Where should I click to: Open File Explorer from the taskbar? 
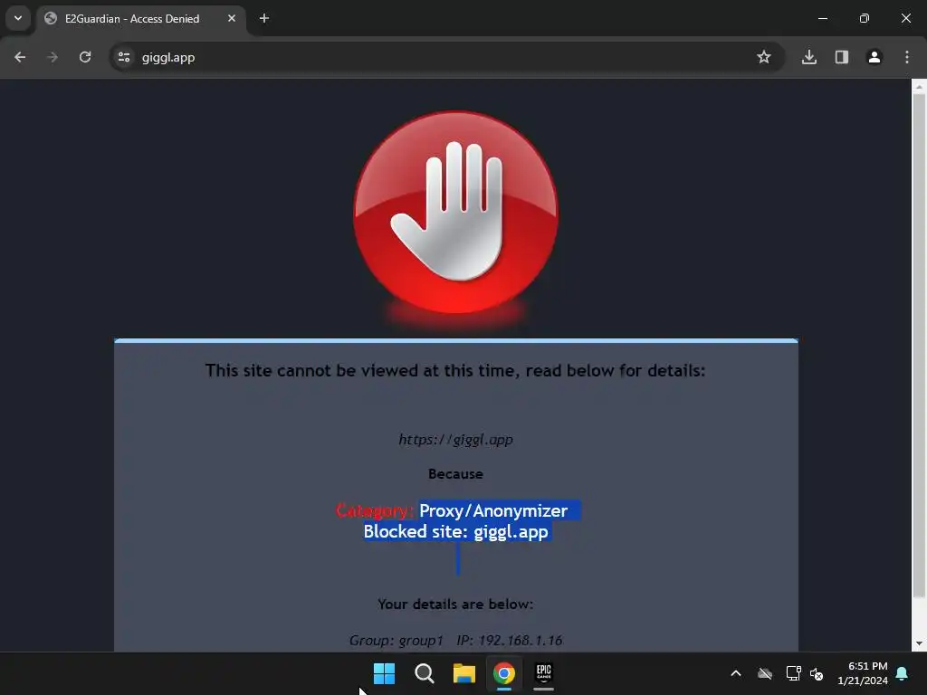(464, 673)
